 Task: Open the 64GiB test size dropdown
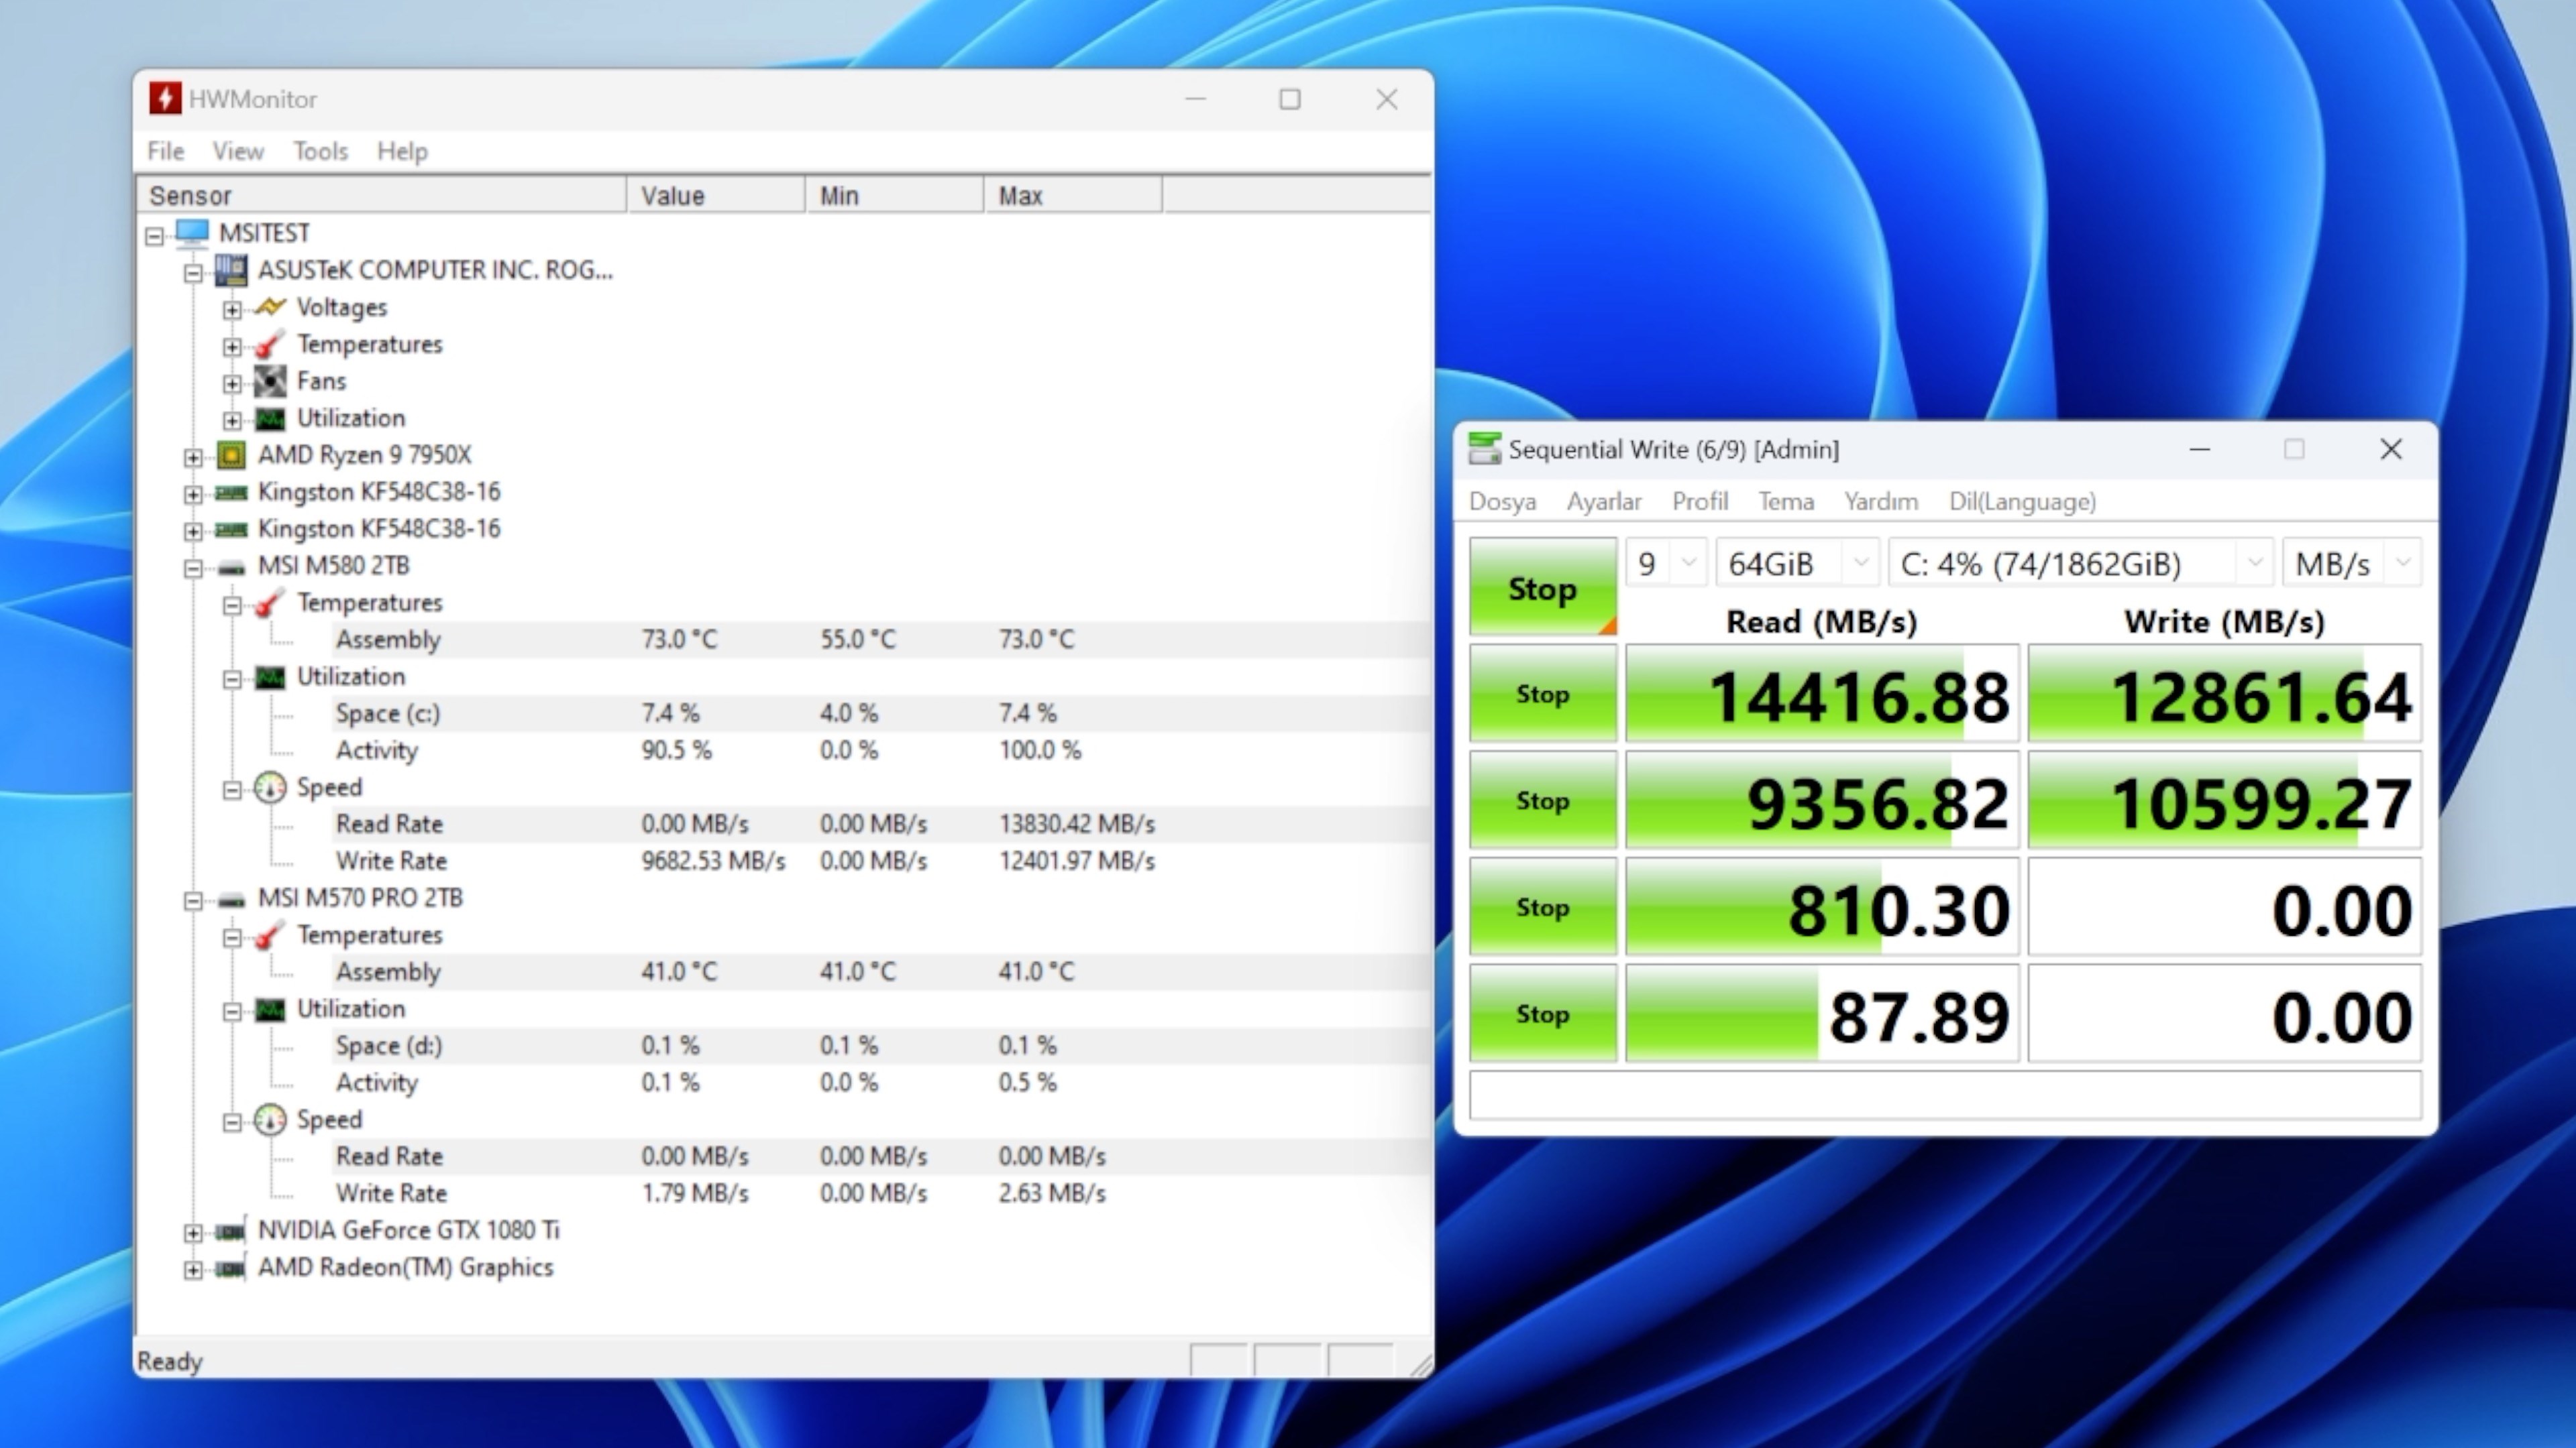(1797, 564)
